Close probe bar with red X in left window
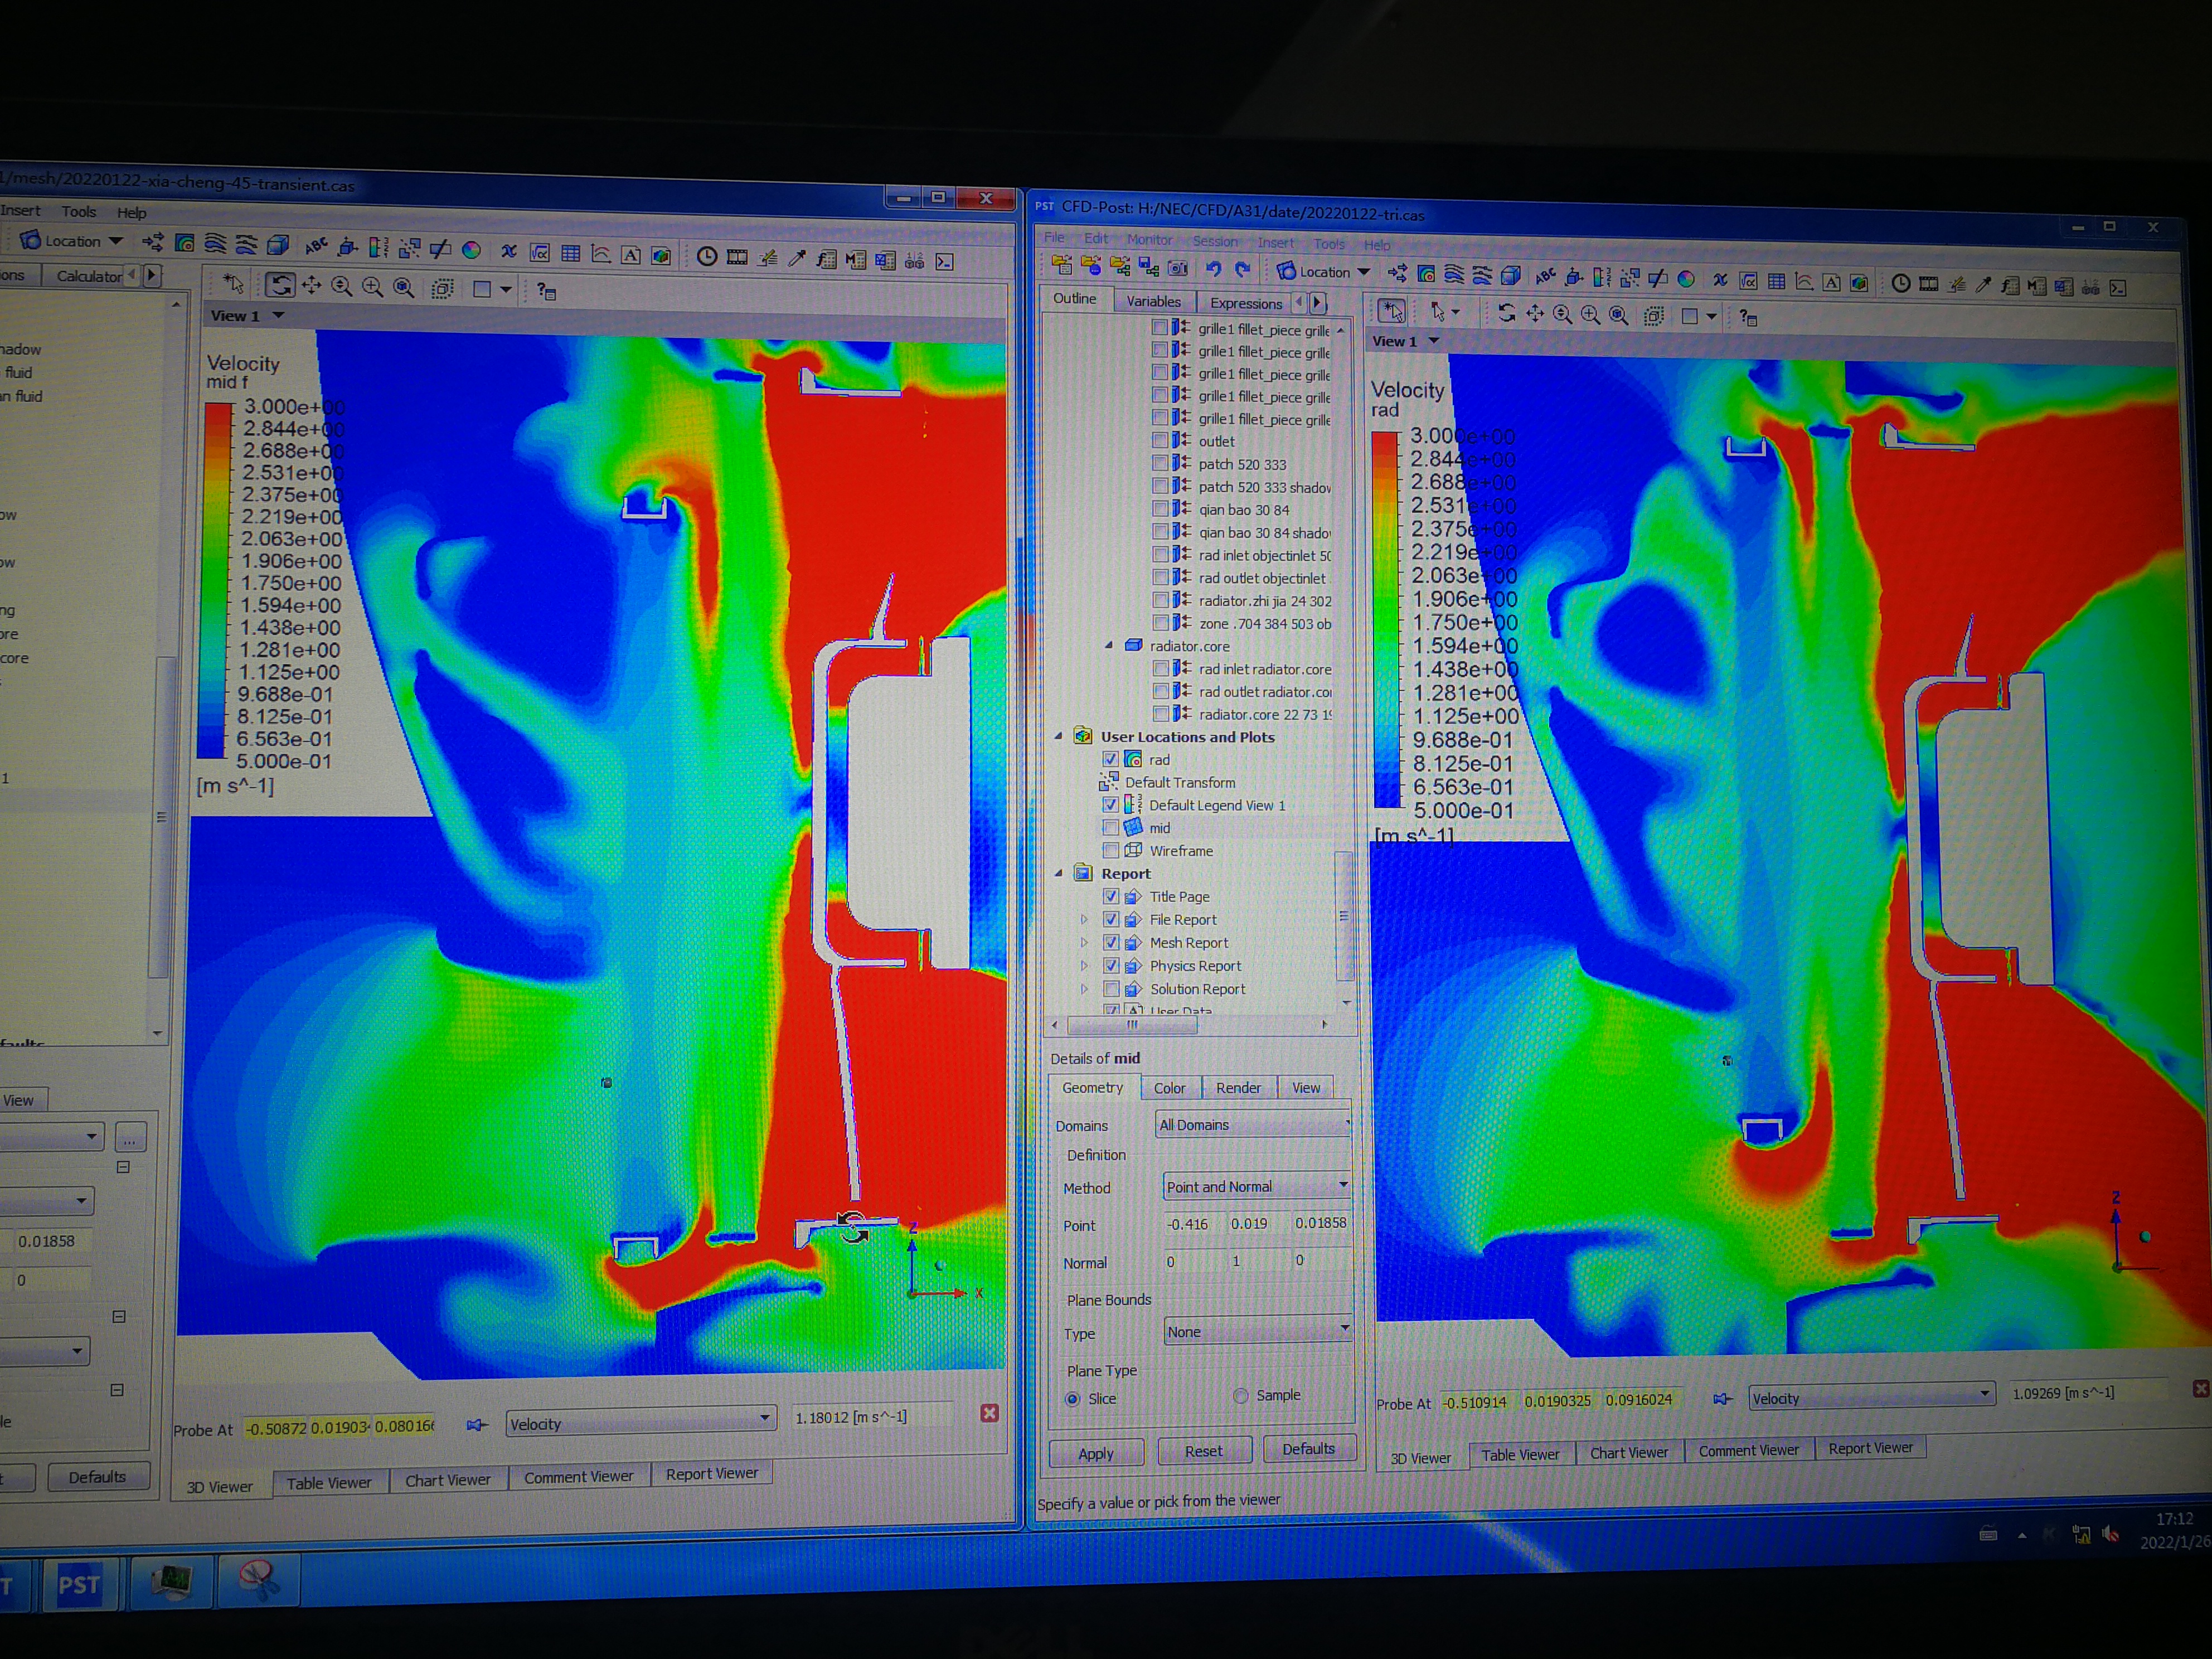Image resolution: width=2212 pixels, height=1659 pixels. (x=989, y=1412)
